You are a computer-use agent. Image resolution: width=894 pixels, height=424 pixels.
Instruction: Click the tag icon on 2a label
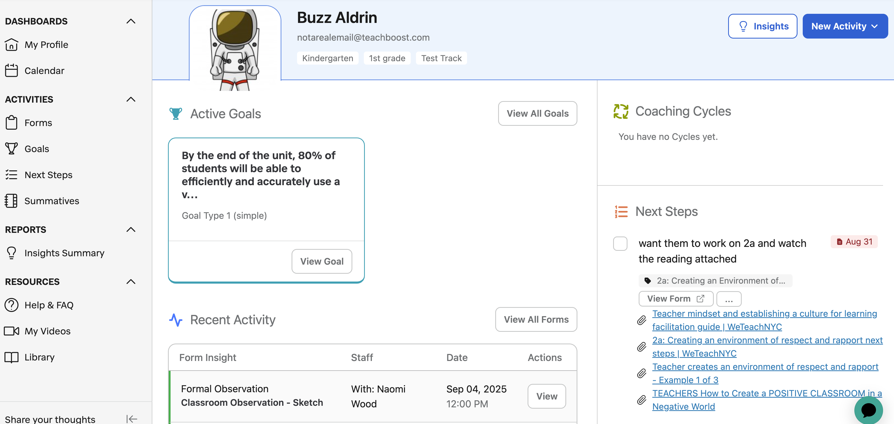pyautogui.click(x=648, y=280)
